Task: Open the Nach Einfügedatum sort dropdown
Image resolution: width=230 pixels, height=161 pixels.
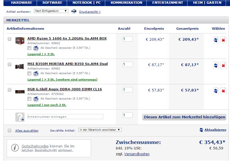Action: 51,11
